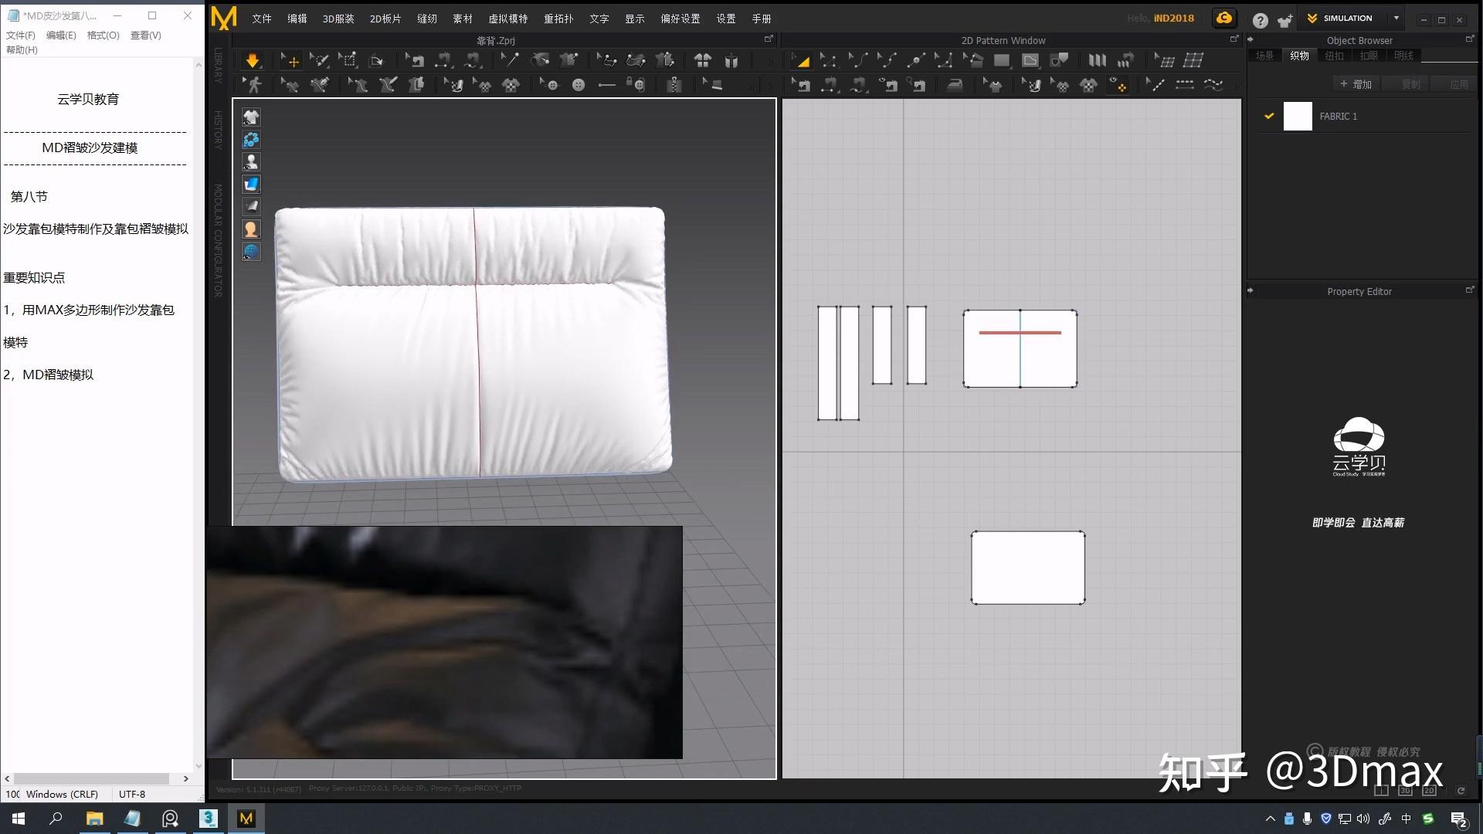Open Windows Start menu
The width and height of the screenshot is (1483, 834).
pos(19,819)
